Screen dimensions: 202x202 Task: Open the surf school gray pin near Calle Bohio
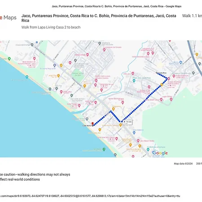coord(87,119)
